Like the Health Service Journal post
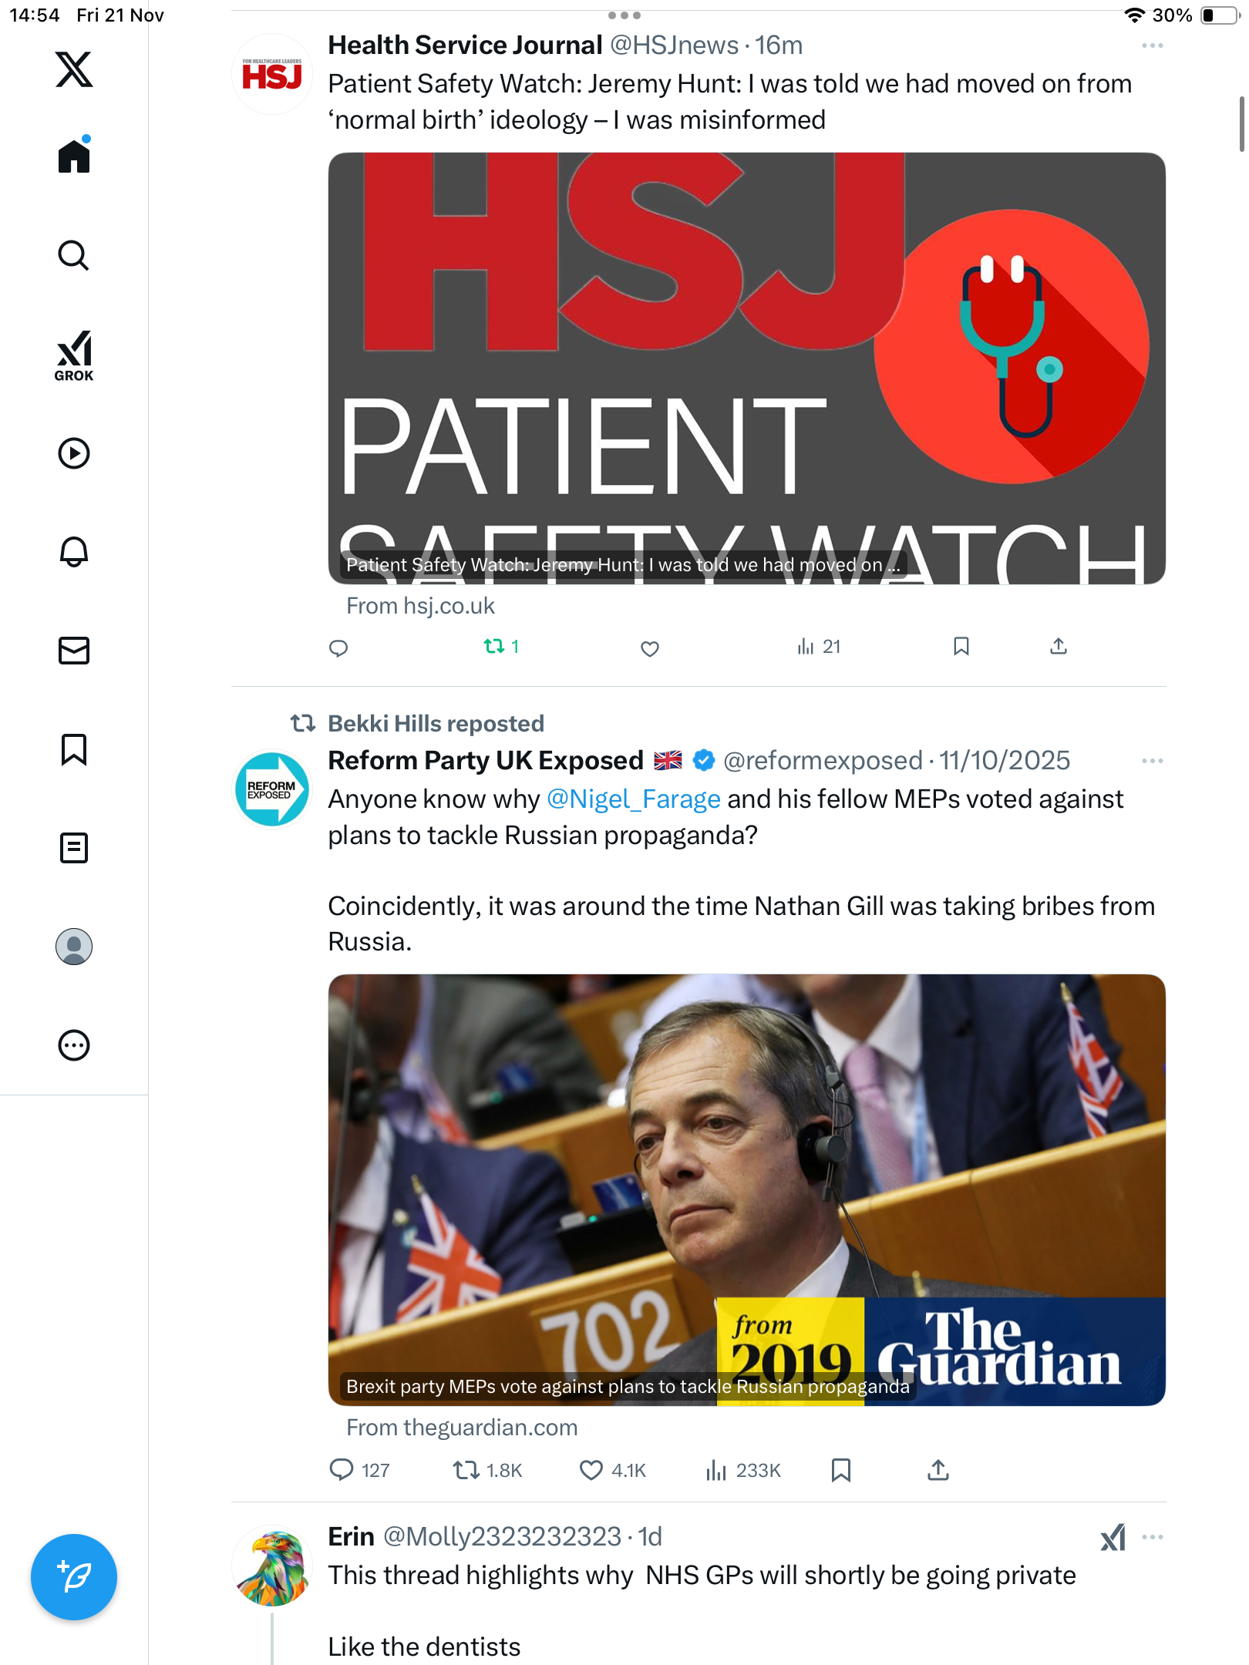This screenshot has height=1665, width=1249. (x=650, y=648)
